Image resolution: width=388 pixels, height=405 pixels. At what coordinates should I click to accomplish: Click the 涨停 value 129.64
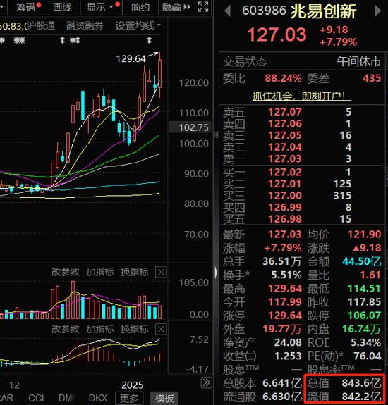pyautogui.click(x=285, y=316)
